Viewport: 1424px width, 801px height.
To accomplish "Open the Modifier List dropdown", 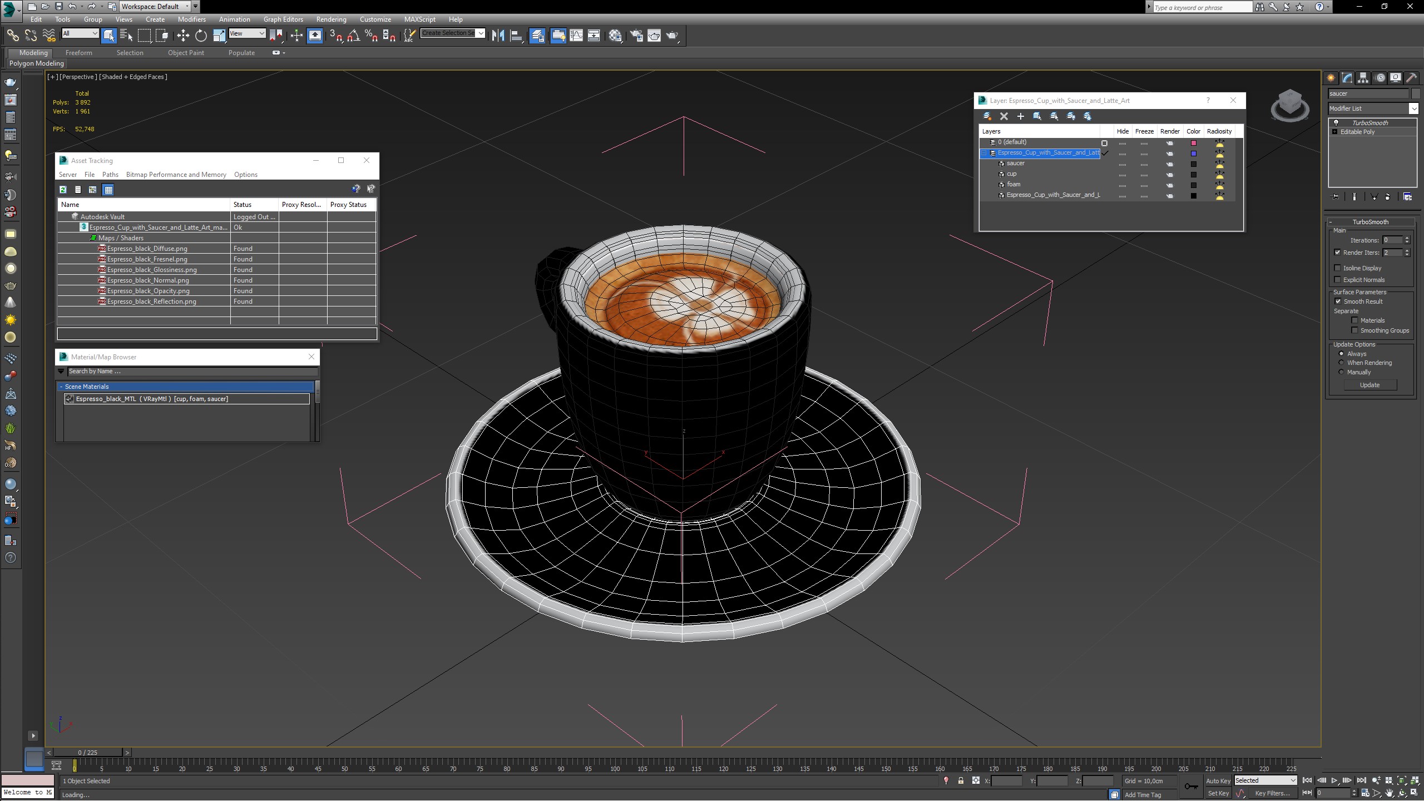I will pos(1413,108).
